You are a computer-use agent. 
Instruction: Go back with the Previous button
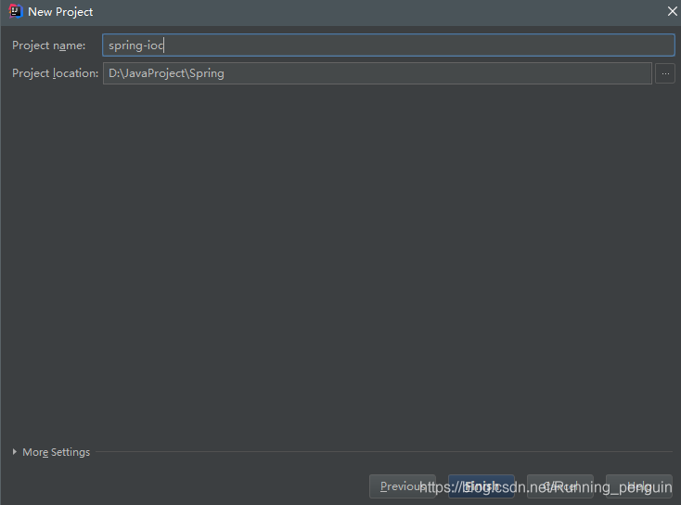point(403,486)
